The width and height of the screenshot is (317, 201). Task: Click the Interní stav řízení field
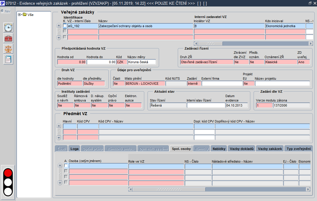tap(206, 105)
